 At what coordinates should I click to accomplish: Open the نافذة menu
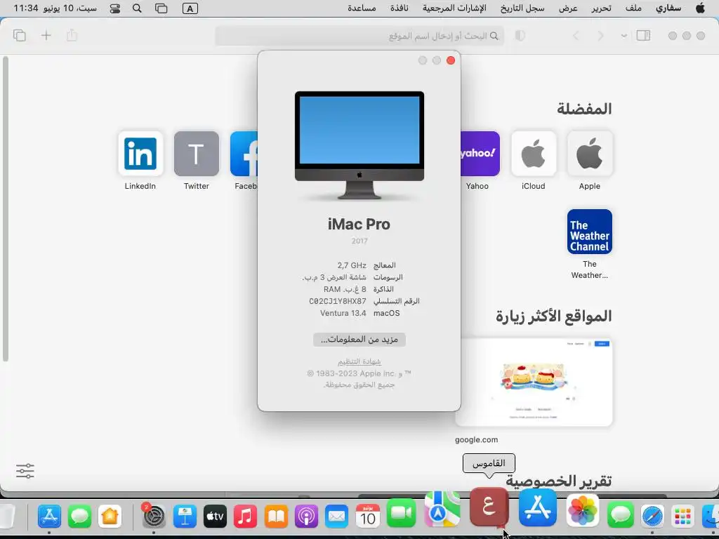pos(400,8)
